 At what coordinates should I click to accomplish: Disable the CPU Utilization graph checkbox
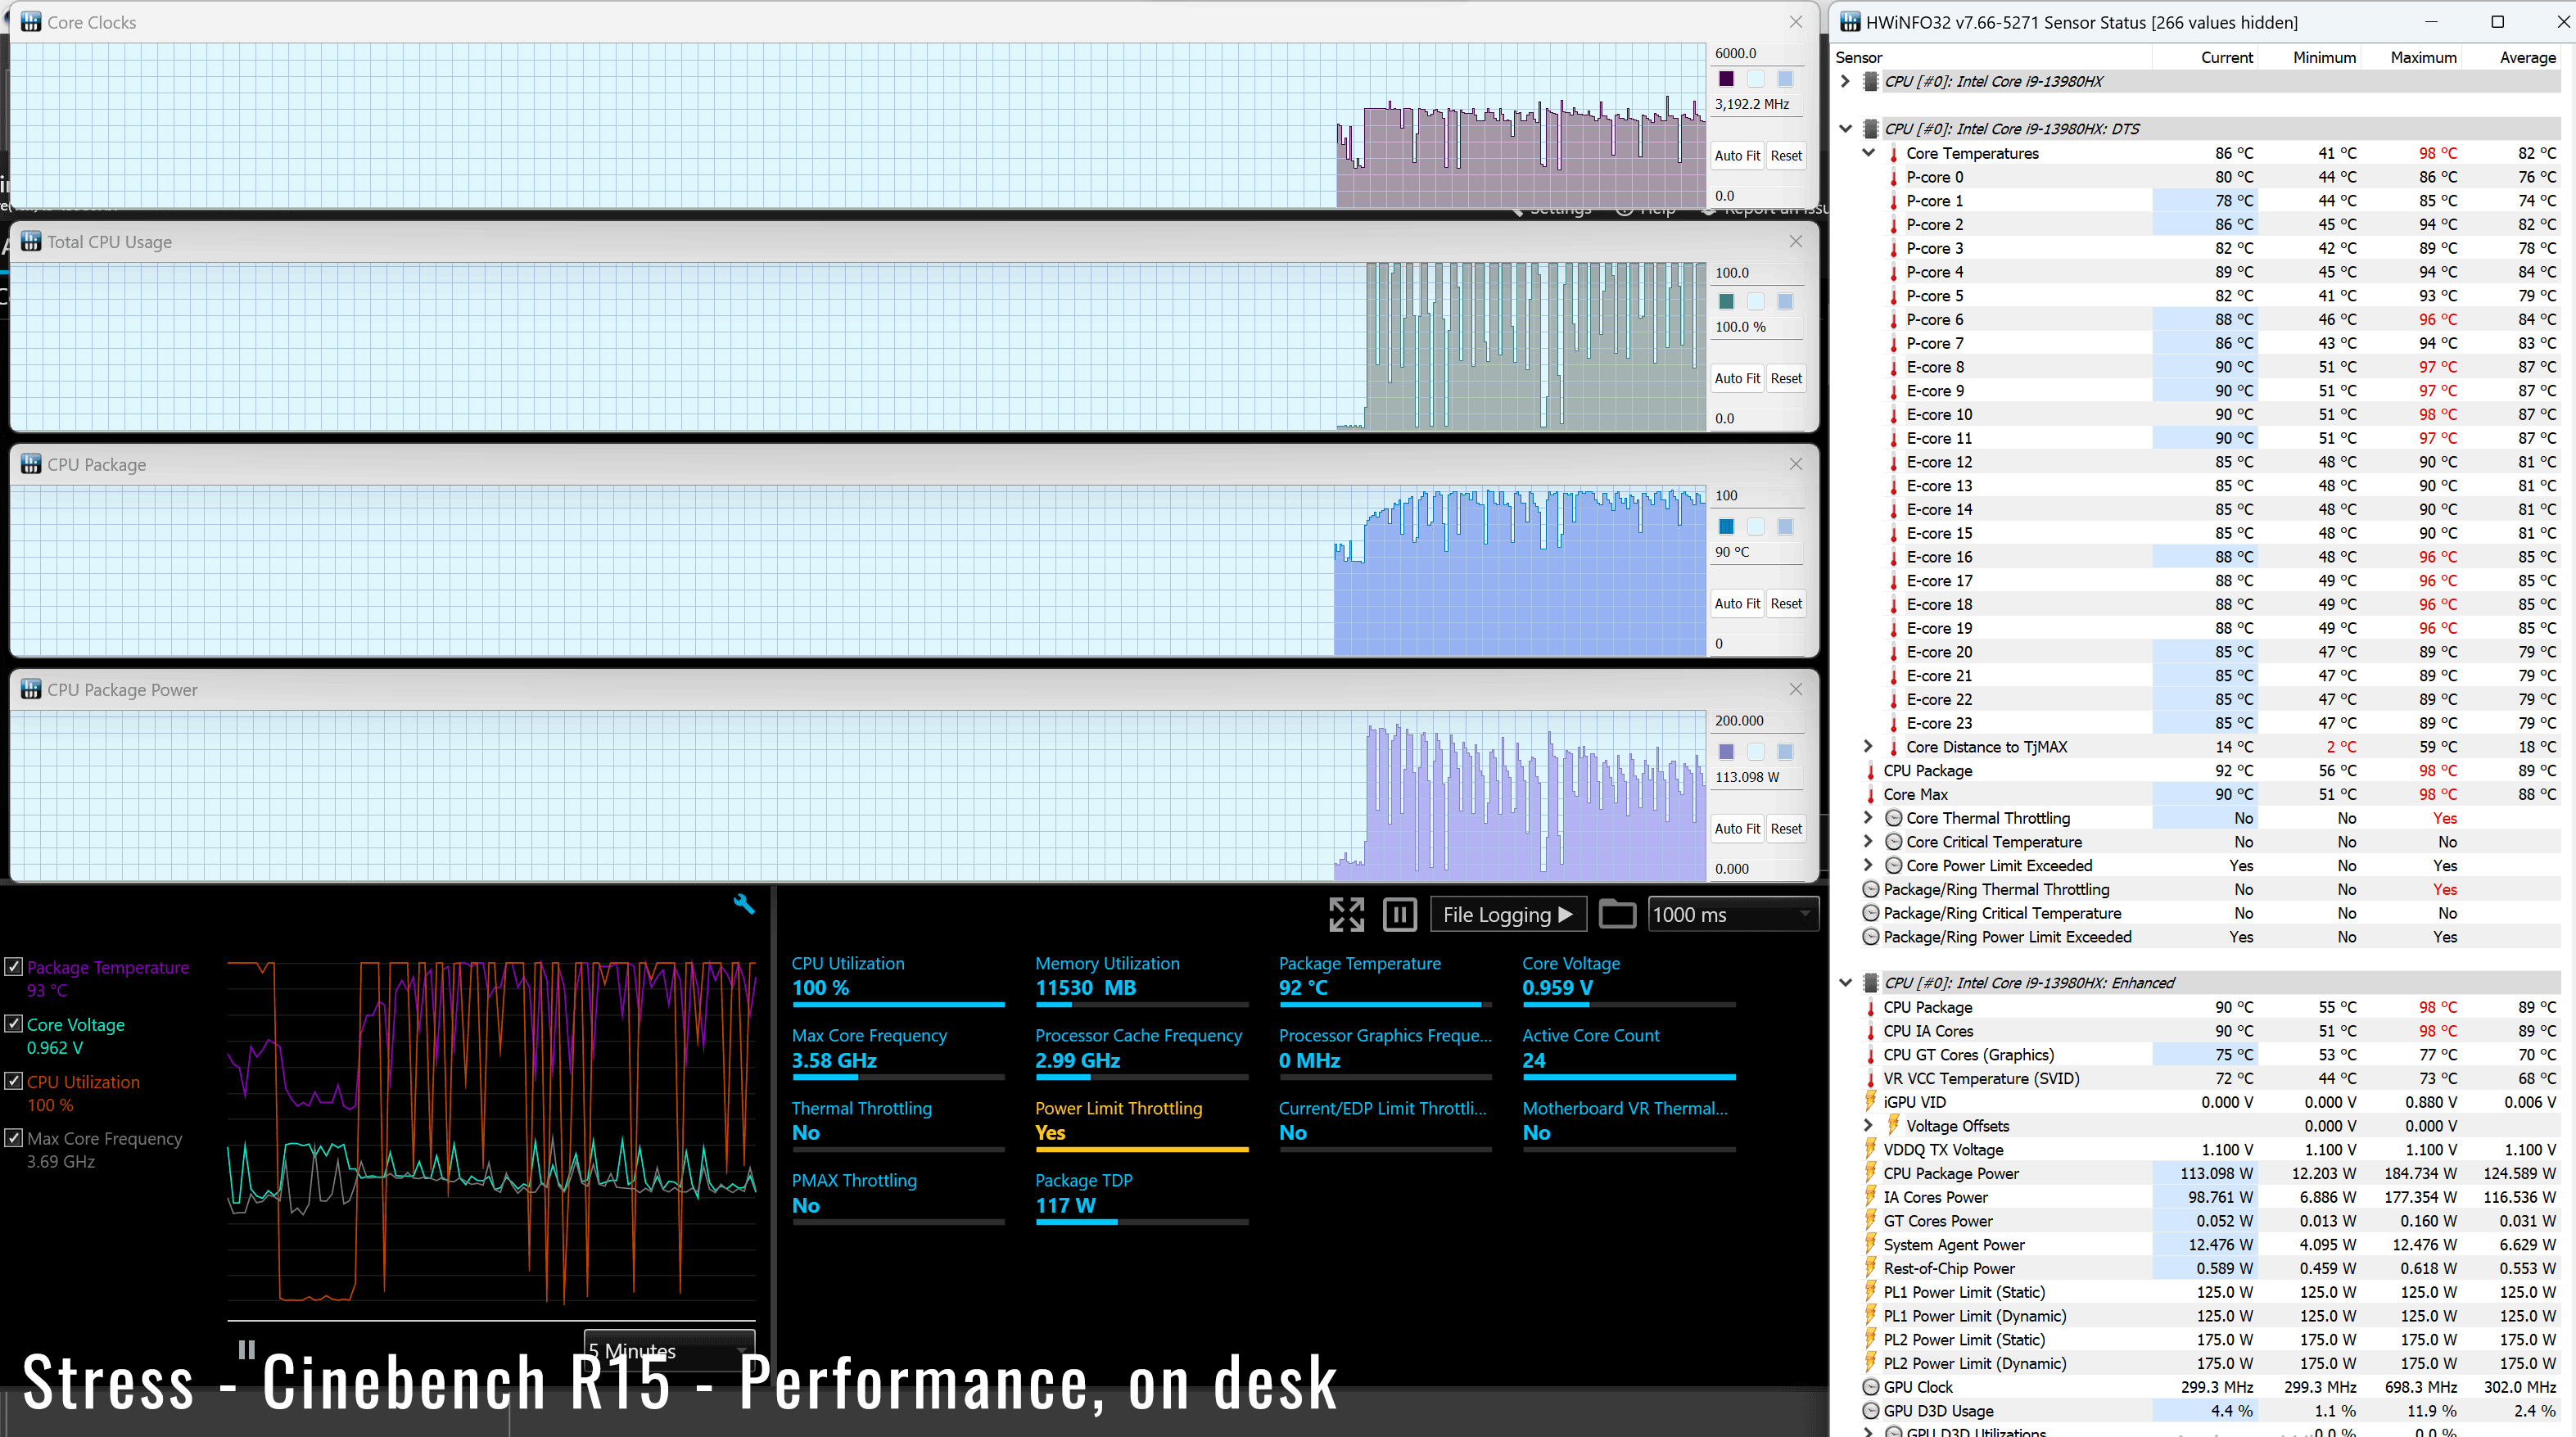click(14, 1080)
